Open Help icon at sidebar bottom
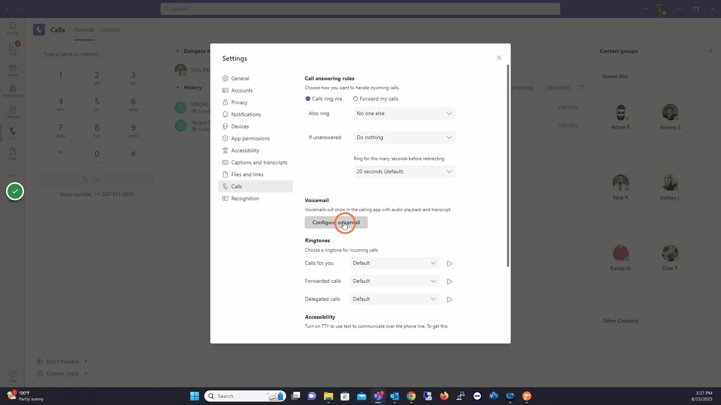Screen dimensions: 721x405 pos(12,376)
